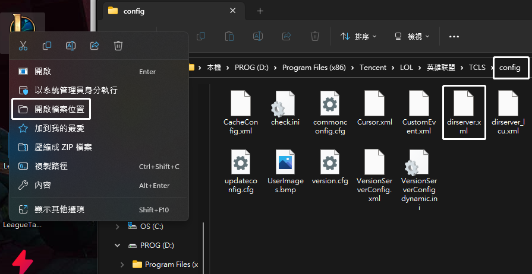The image size is (532, 274).
Task: Click the Tencent breadcrumb in address bar
Action: (373, 68)
